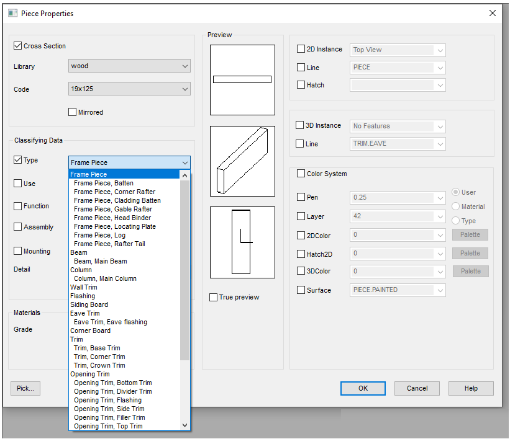Open the Library wood dropdown
510x439 pixels.
129,66
